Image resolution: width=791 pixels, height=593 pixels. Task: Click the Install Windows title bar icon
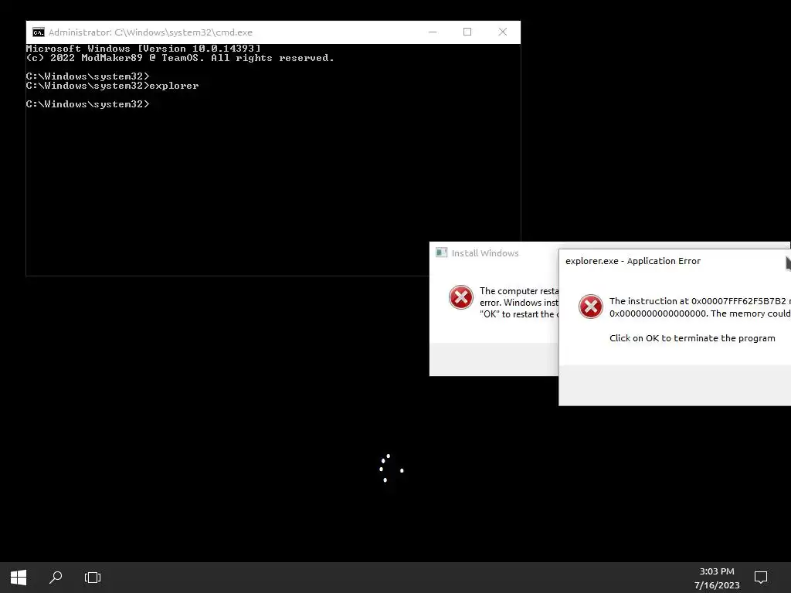click(x=441, y=252)
